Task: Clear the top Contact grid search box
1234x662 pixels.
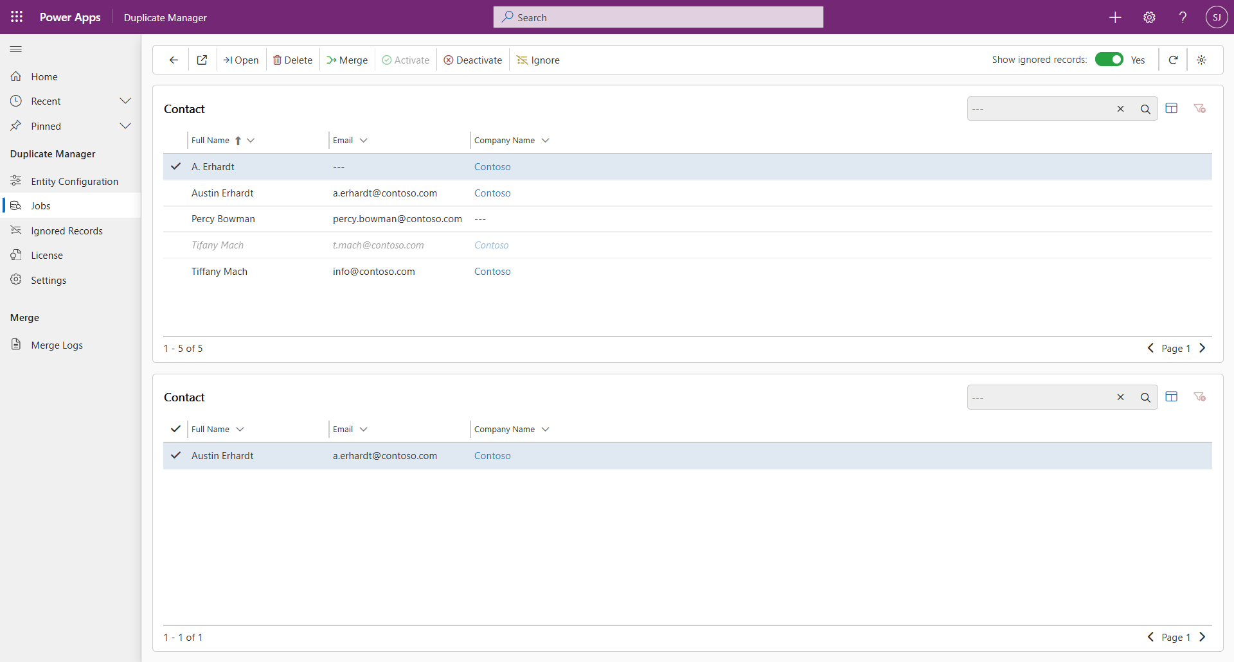Action: [x=1120, y=109]
